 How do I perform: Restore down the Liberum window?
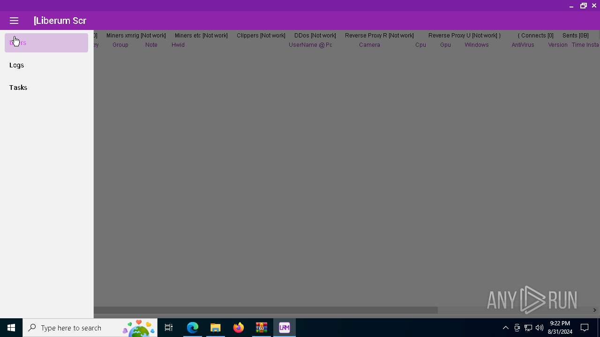[584, 6]
